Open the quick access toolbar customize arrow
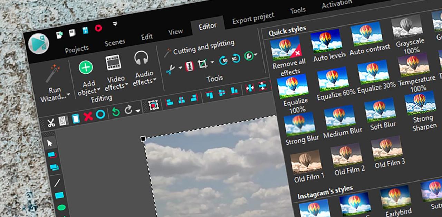This screenshot has width=442, height=217. click(115, 24)
